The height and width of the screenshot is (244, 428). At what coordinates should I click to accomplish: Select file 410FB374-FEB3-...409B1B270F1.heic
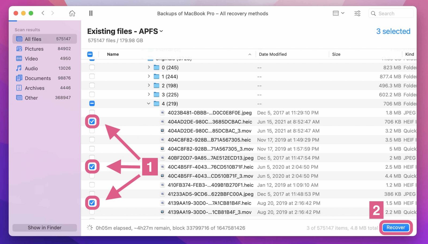coord(211,185)
